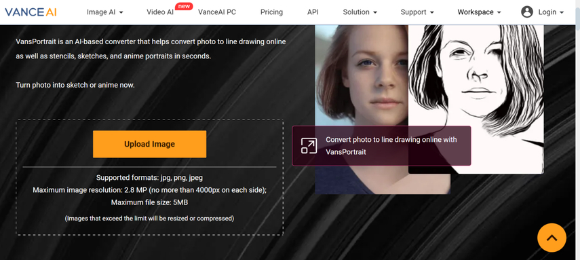Expand the Image AI dropdown menu
The image size is (580, 260).
[x=105, y=12]
